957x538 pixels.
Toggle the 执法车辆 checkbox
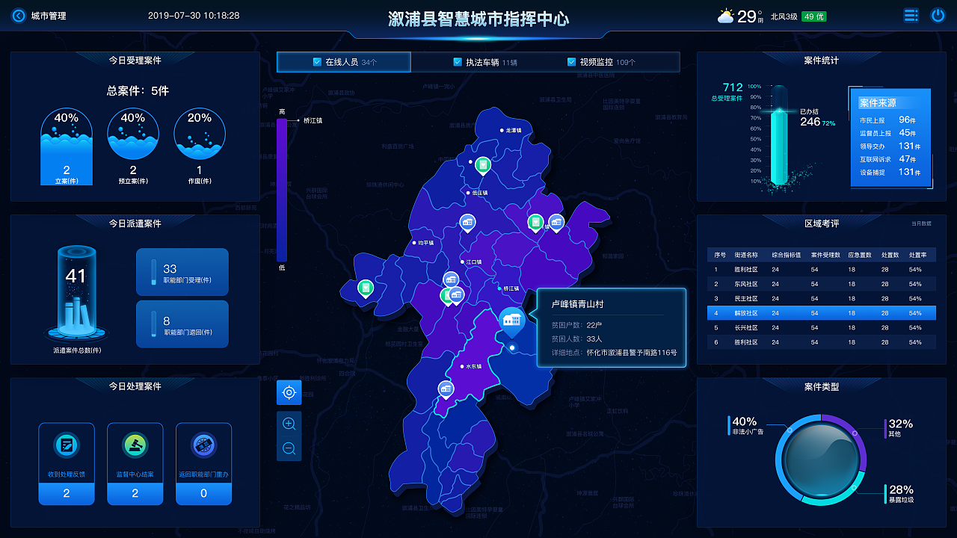tap(456, 62)
